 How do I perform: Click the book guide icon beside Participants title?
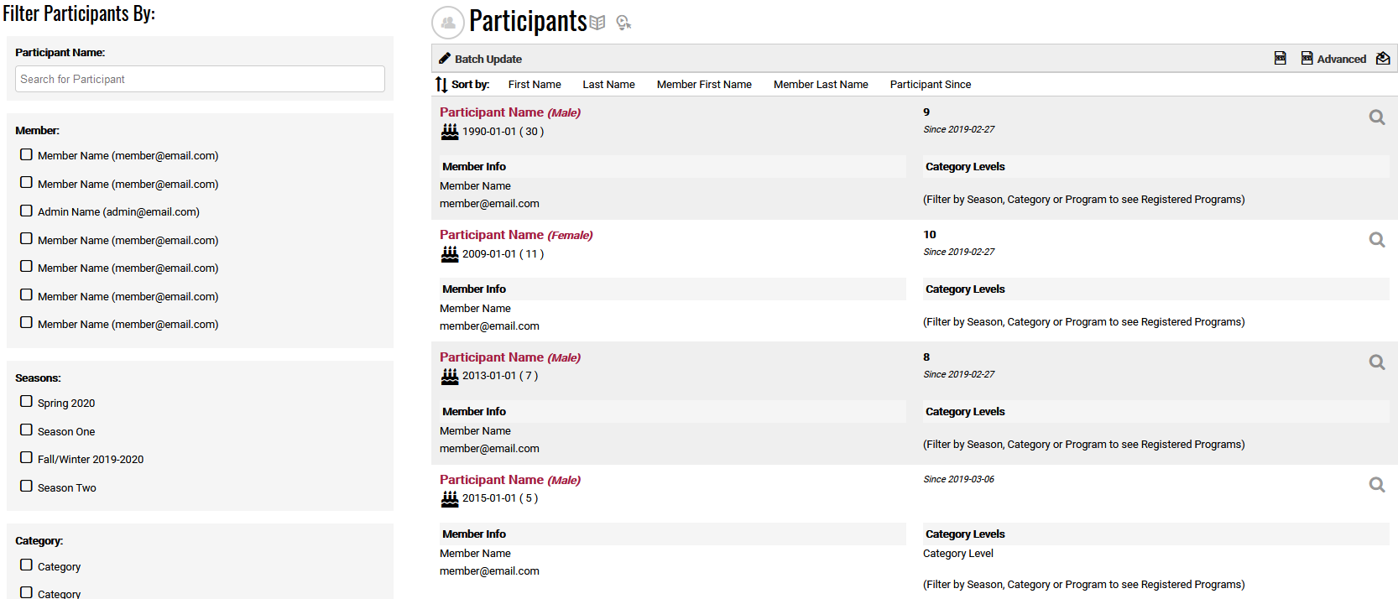(597, 21)
